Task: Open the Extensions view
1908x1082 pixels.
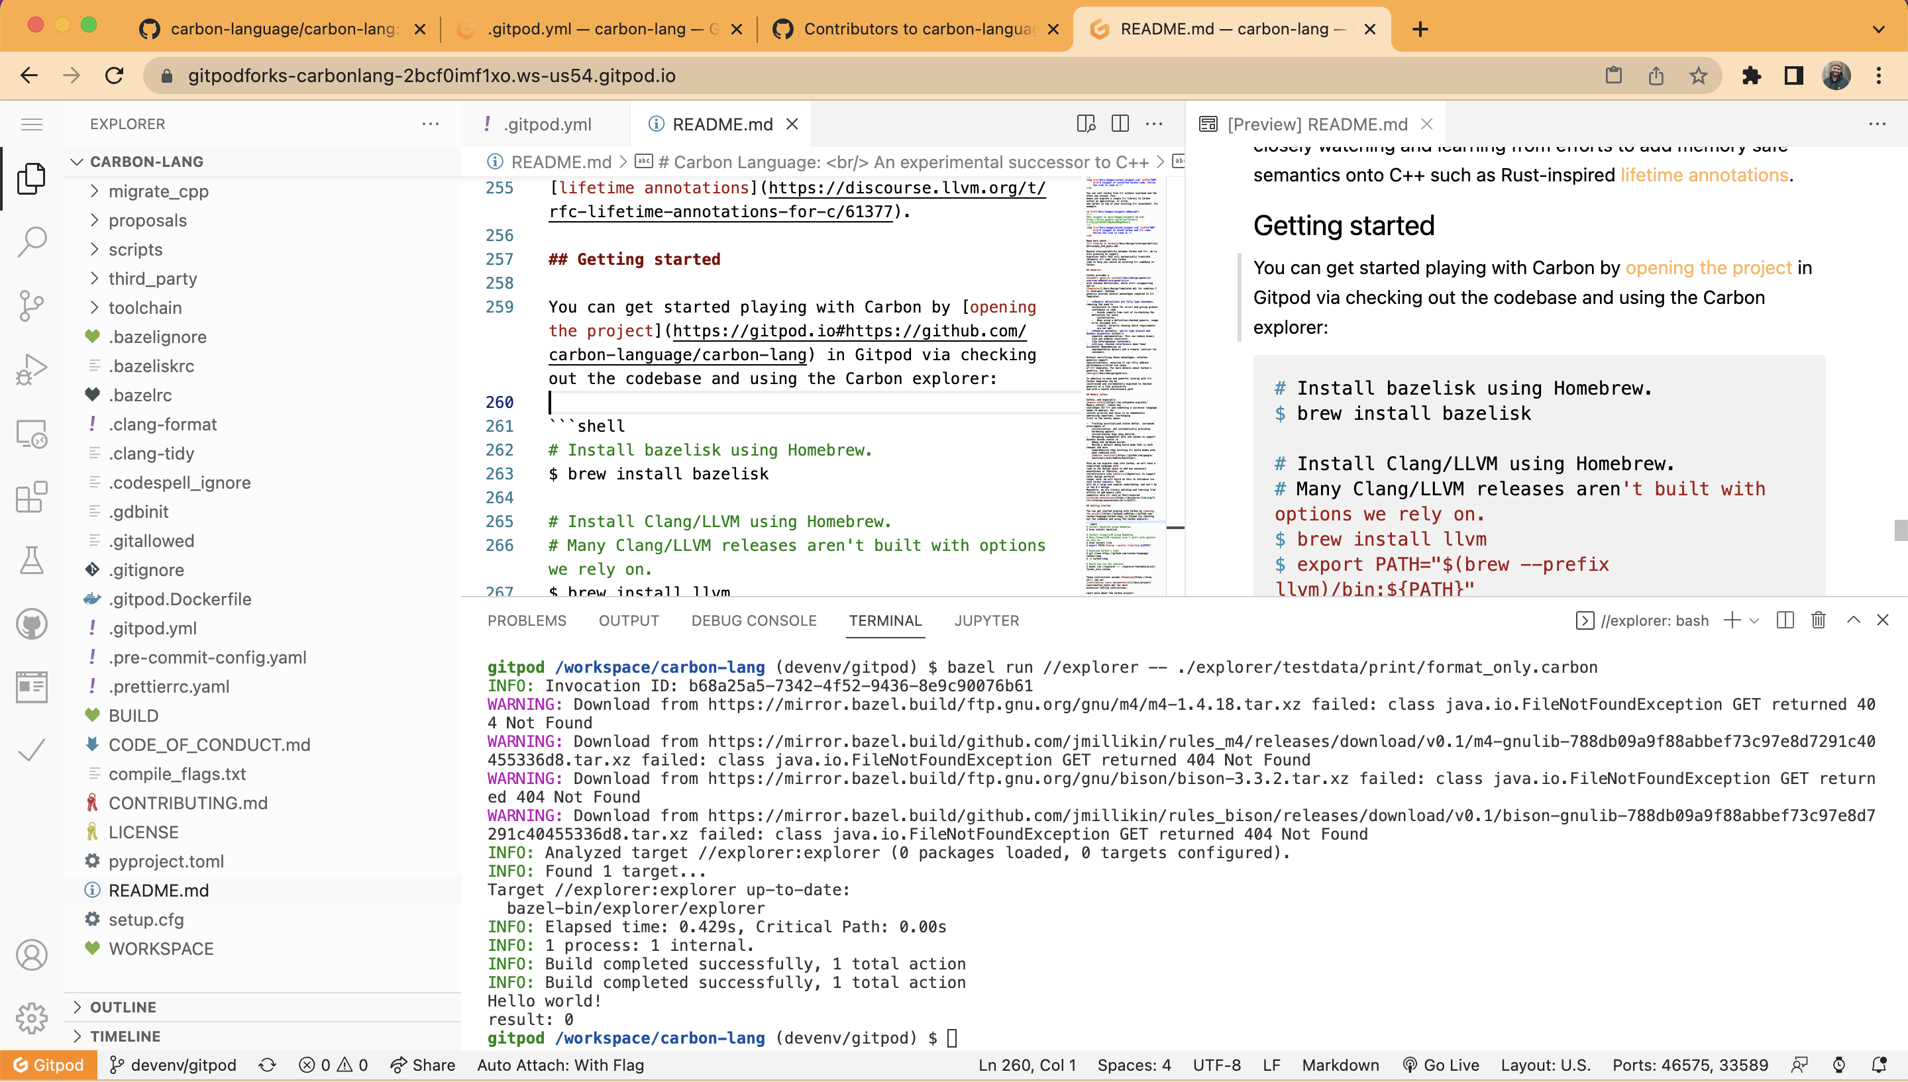Action: click(31, 497)
